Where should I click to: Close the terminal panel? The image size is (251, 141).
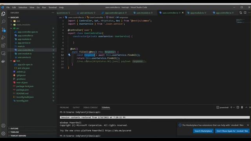tap(250, 107)
